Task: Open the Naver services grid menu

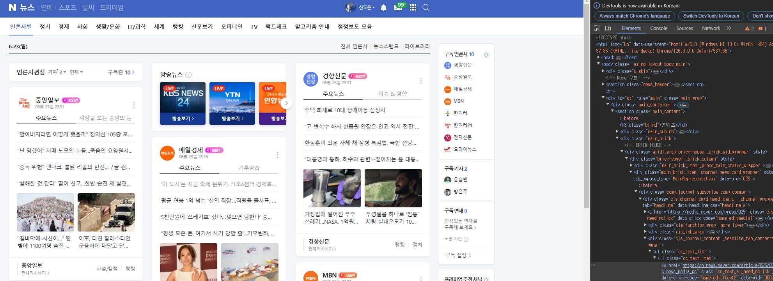Action: pos(413,7)
